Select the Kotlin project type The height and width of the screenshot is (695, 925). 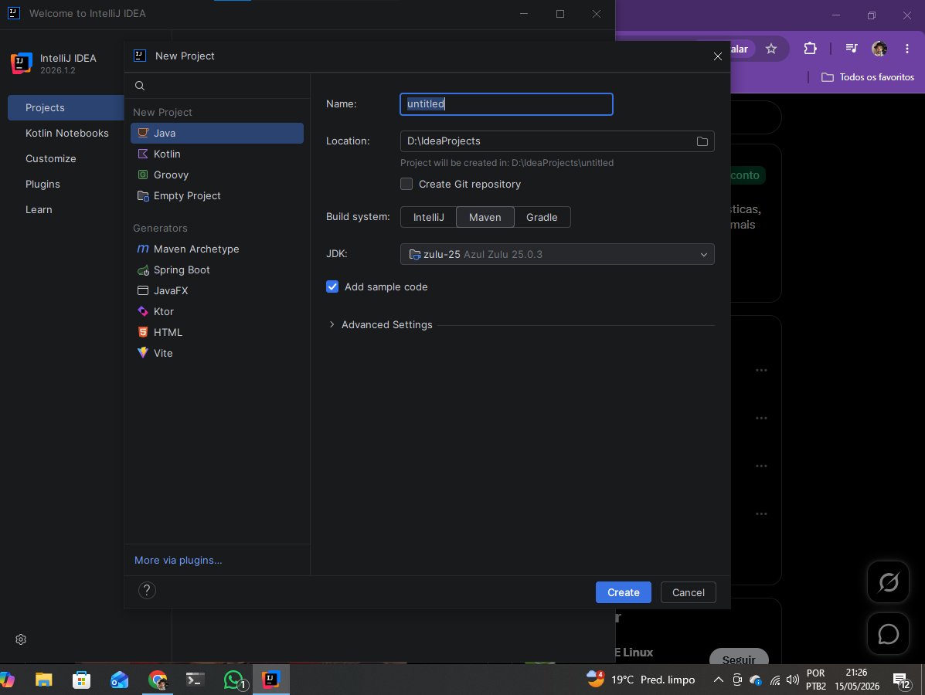tap(217, 154)
